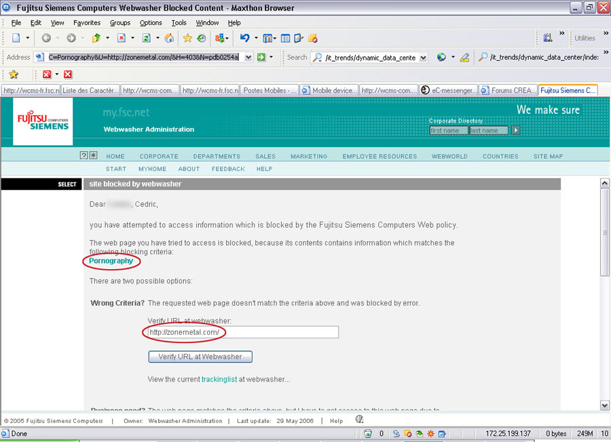Click the Up folder navigation icon
Image resolution: width=611 pixels, height=442 pixels.
(x=96, y=38)
